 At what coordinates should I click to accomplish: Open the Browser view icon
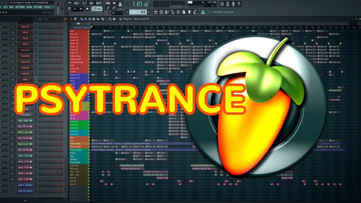(x=172, y=12)
